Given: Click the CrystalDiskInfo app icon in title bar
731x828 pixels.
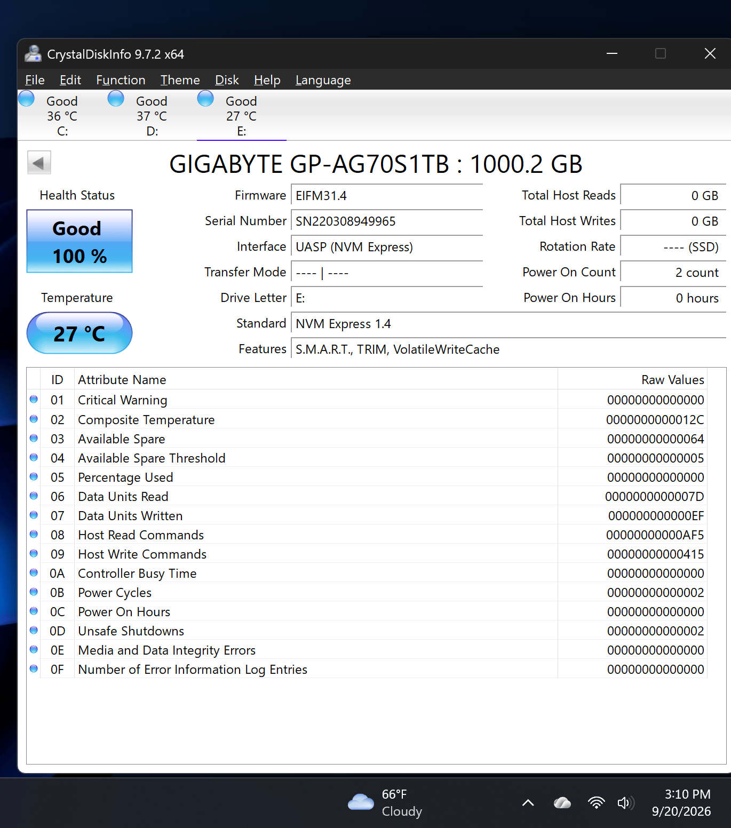Looking at the screenshot, I should pos(33,54).
